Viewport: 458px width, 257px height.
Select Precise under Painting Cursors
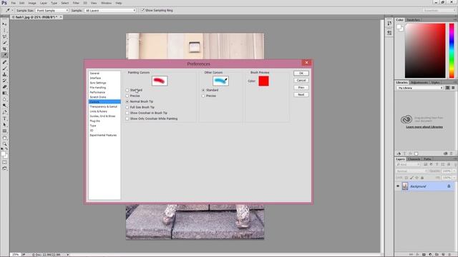[x=133, y=96]
